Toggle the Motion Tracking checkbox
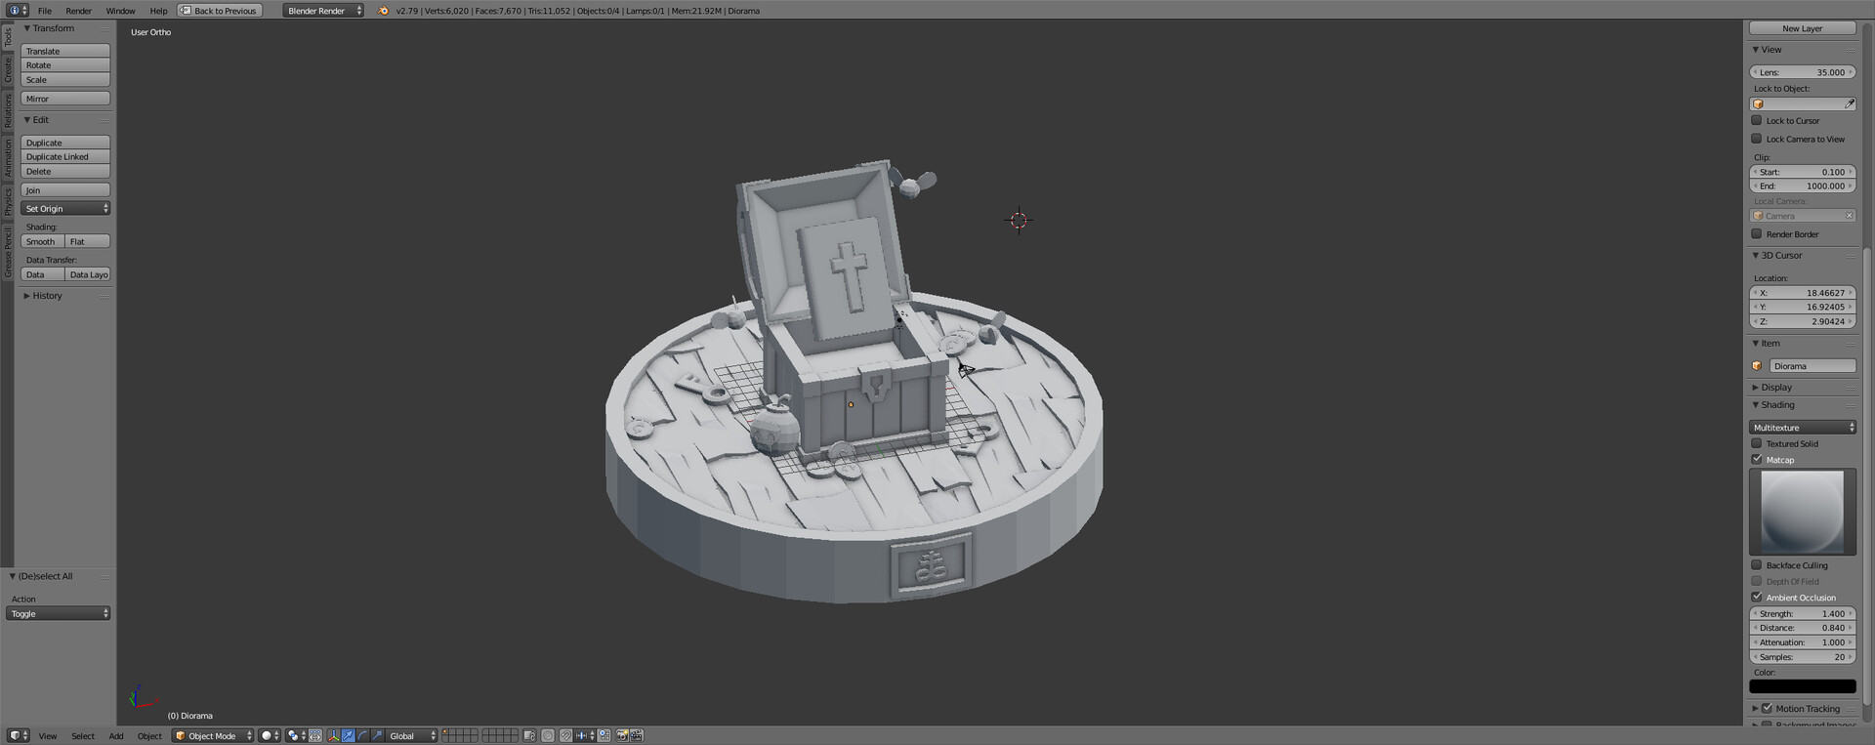 point(1767,708)
